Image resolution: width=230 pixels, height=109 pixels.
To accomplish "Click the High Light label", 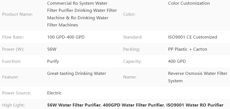I will coord(13,105).
